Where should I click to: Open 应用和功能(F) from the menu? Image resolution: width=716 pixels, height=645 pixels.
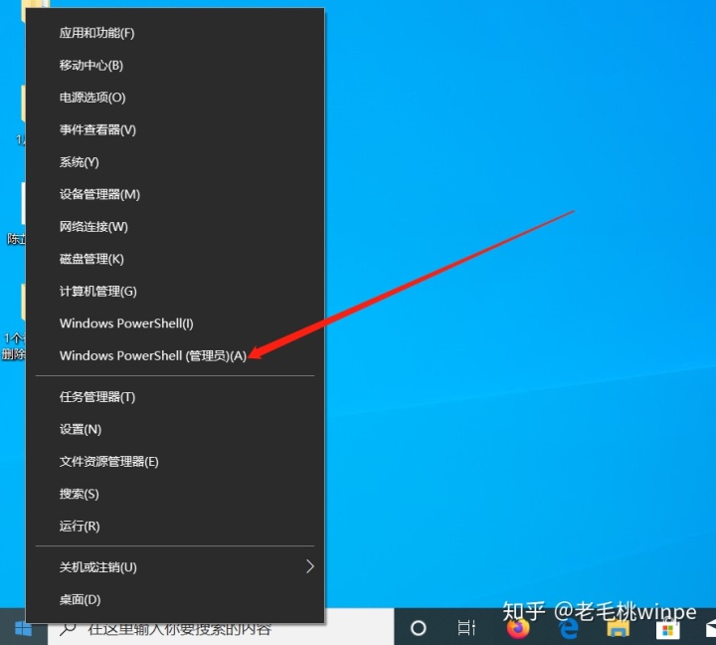pos(175,33)
